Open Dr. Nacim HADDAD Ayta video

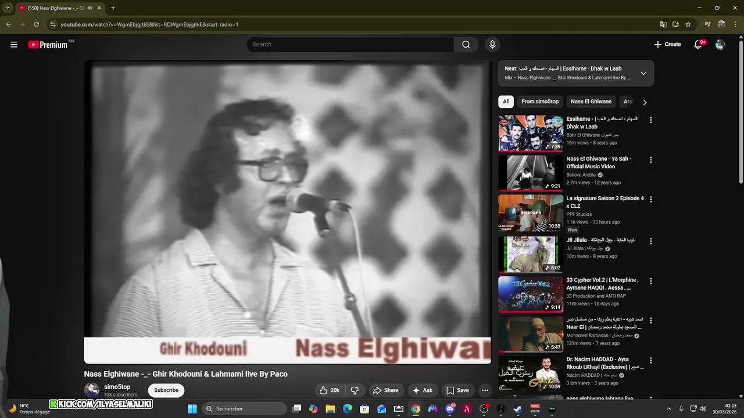tap(605, 363)
